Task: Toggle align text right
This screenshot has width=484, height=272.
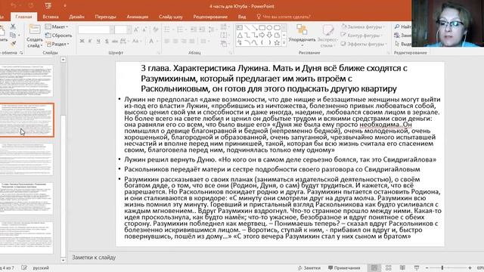Action: coord(184,41)
